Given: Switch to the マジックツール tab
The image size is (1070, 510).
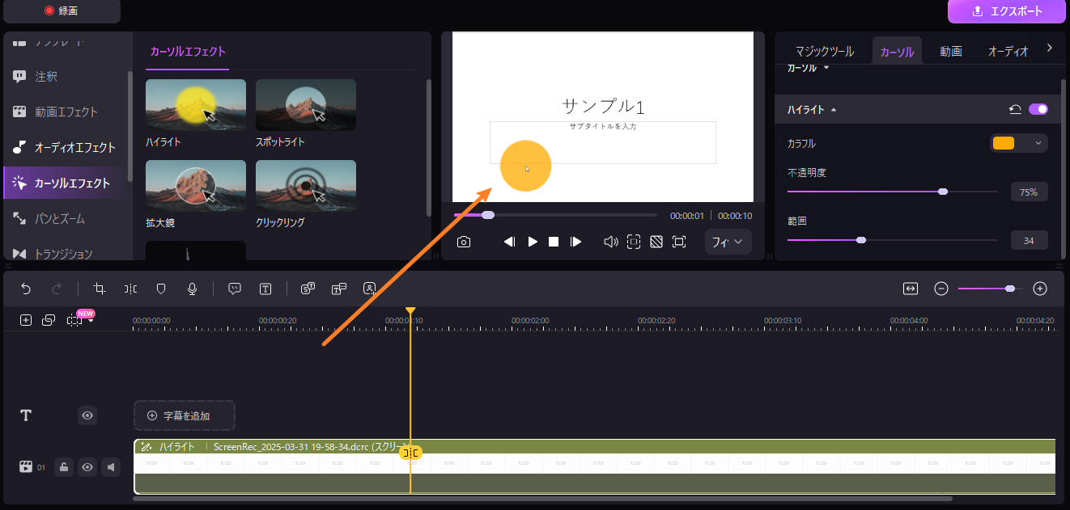Looking at the screenshot, I should click(x=824, y=51).
